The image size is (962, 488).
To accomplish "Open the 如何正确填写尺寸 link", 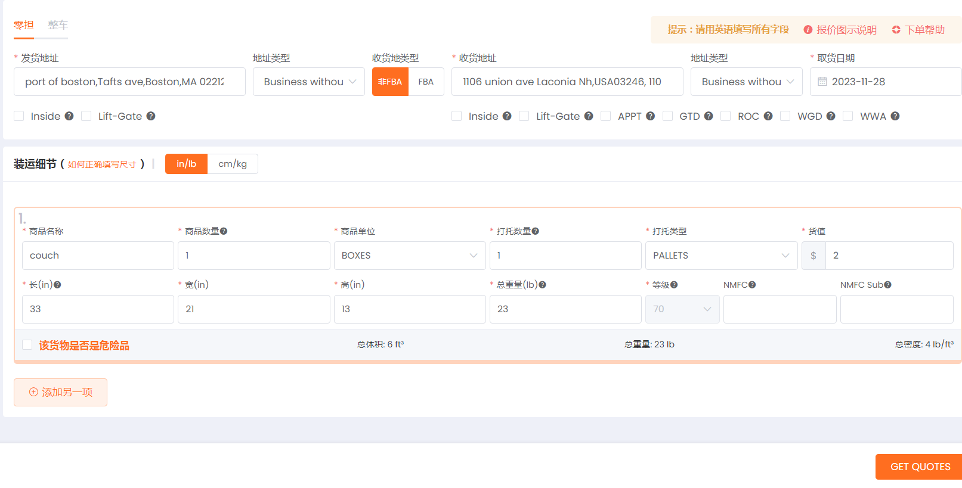I will (102, 164).
